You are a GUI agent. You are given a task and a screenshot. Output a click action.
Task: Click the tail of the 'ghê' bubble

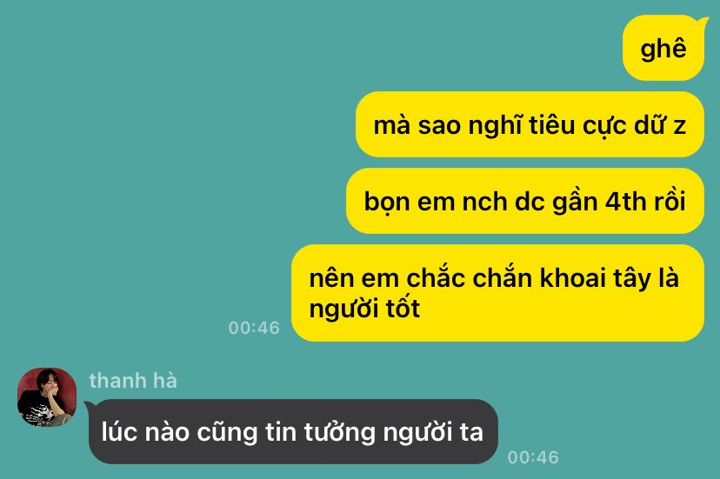point(703,20)
